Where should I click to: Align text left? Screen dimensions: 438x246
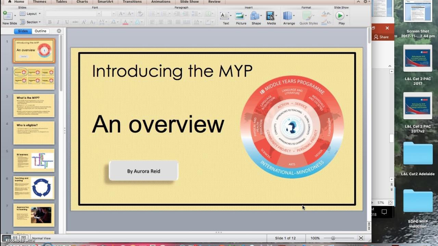(x=152, y=22)
